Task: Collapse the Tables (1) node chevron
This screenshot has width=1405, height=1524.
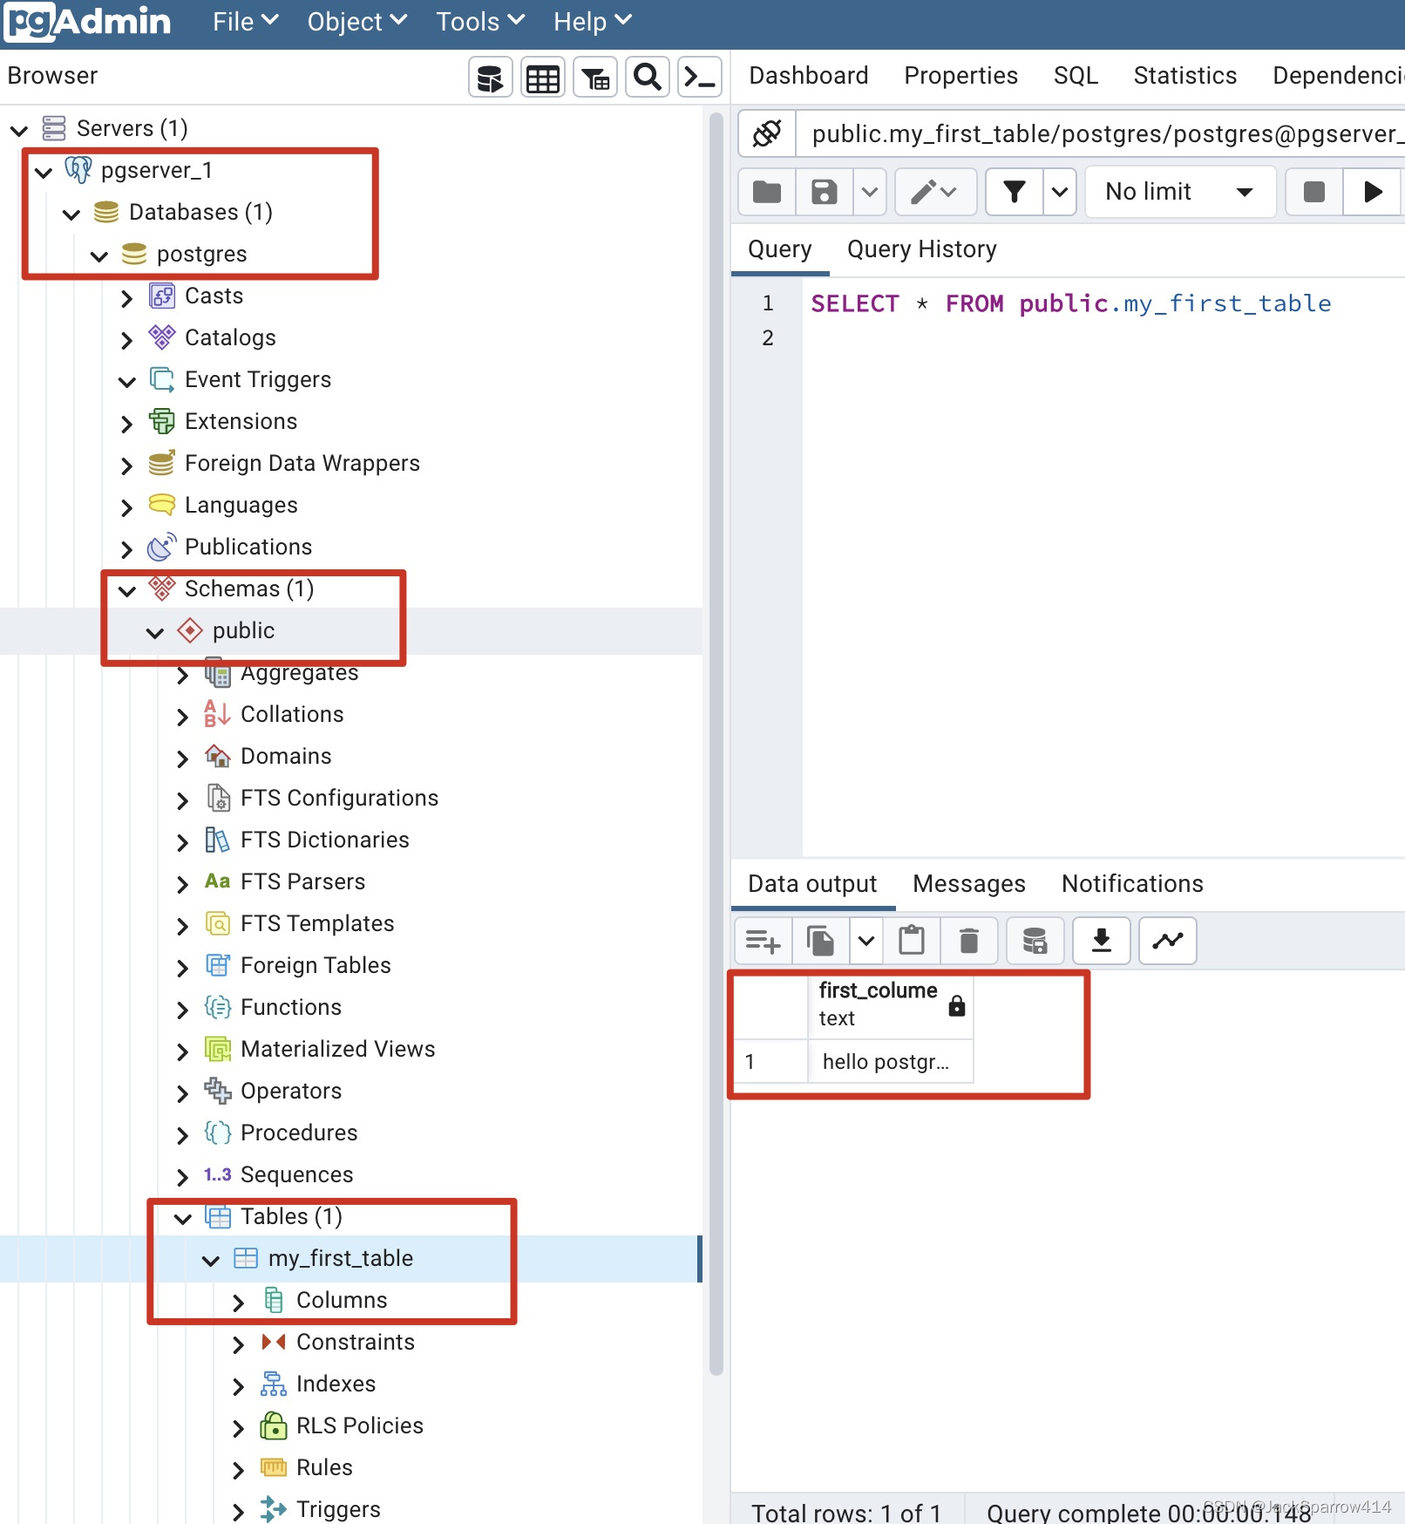Action: (183, 1219)
